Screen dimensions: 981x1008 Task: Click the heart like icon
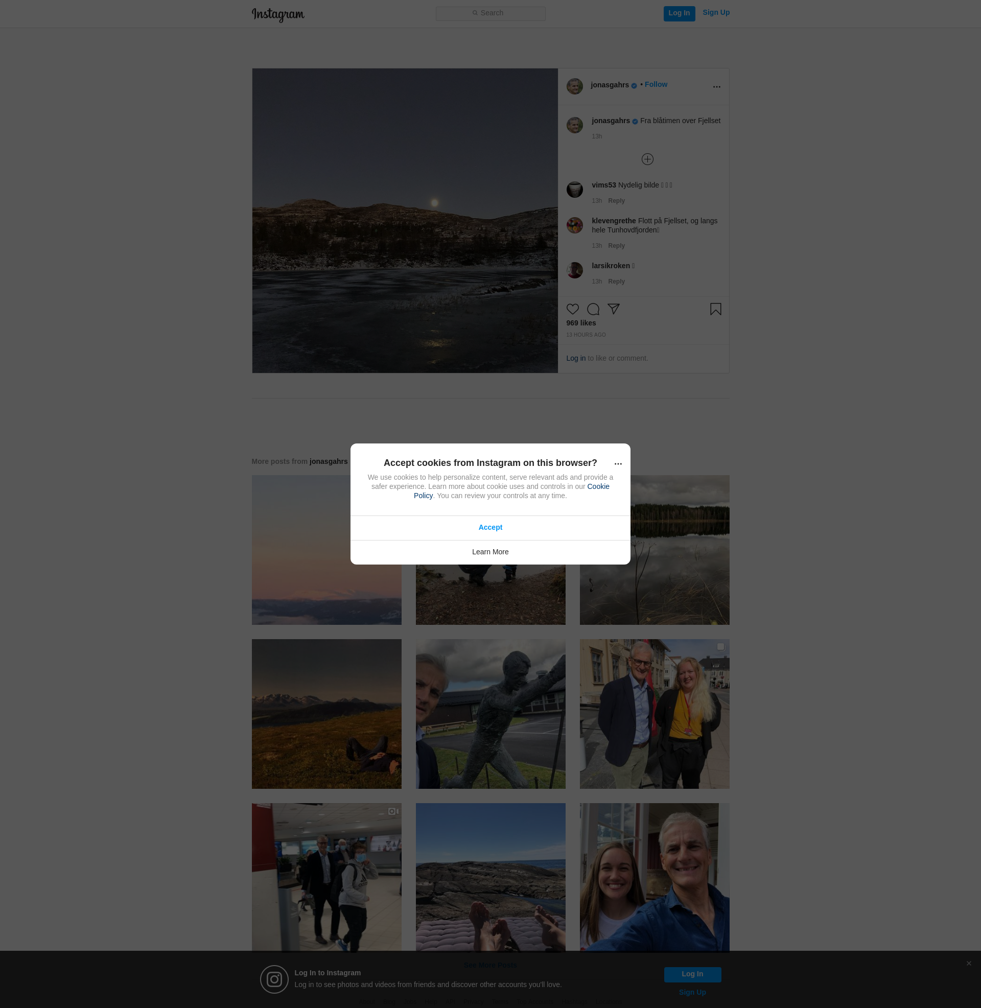(x=572, y=309)
